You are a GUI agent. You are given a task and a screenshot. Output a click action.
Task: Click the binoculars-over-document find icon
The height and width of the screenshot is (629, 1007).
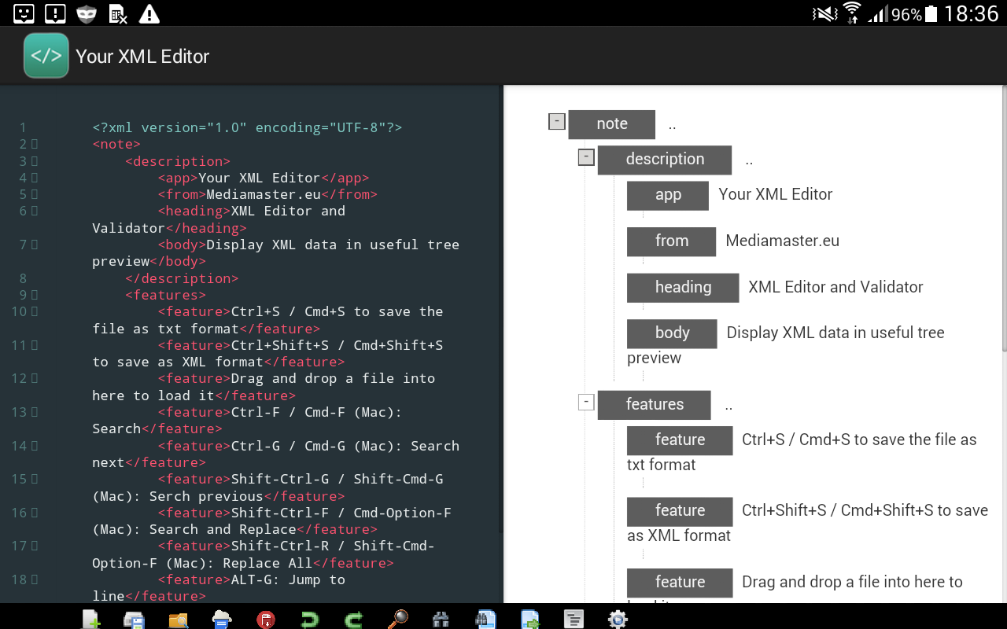click(485, 620)
